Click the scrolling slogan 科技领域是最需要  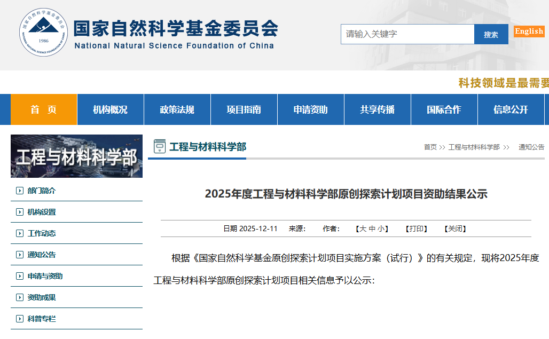(x=504, y=83)
